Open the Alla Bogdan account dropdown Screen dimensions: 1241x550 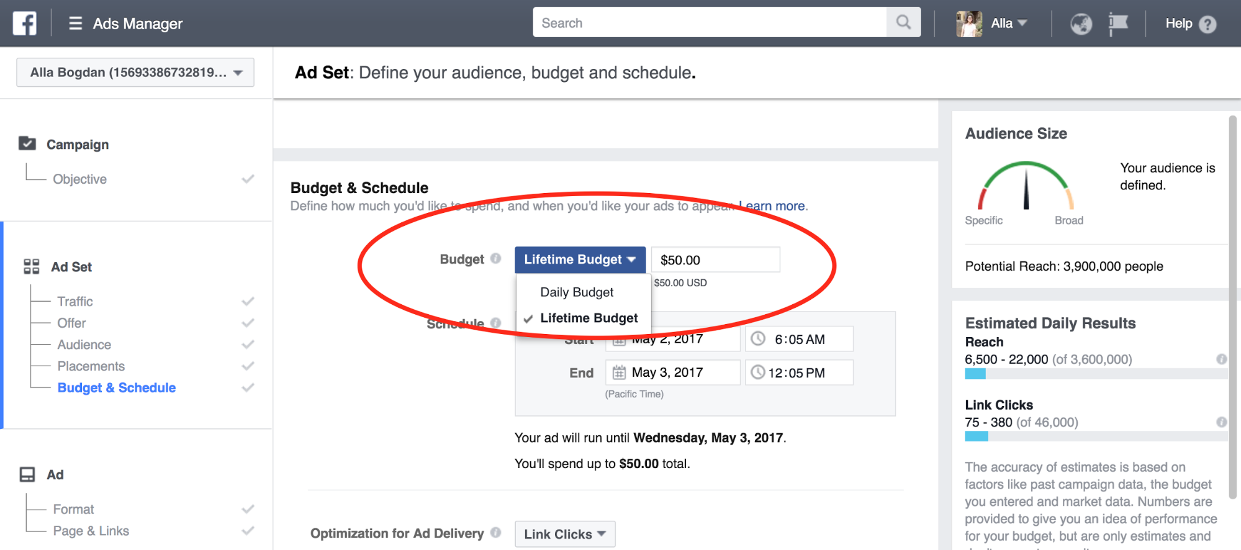135,73
